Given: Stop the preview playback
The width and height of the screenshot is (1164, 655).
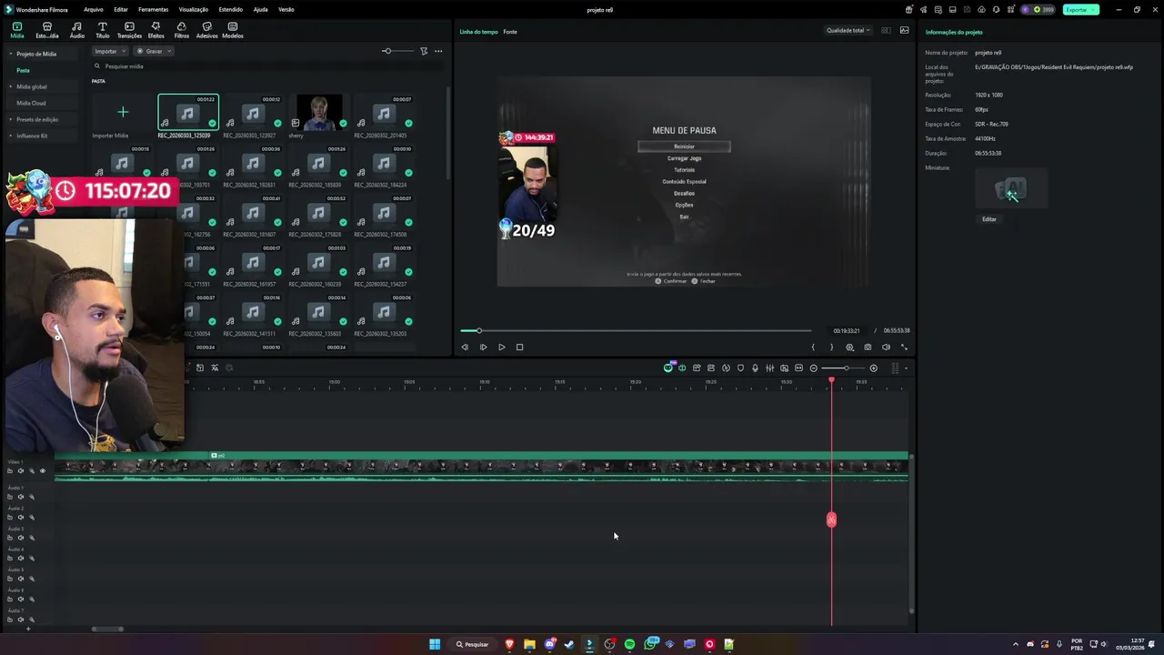Looking at the screenshot, I should point(519,347).
